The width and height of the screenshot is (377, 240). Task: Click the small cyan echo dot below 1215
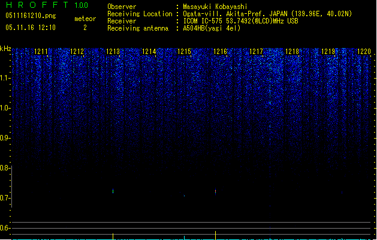click(185, 196)
